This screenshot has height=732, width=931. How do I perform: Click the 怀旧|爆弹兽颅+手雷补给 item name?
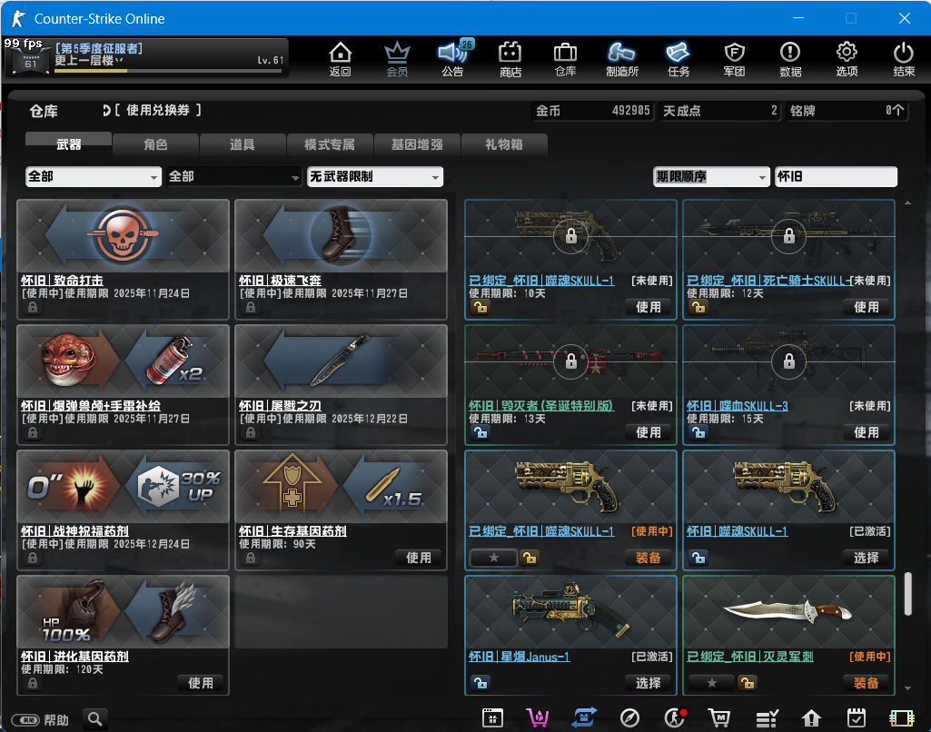pos(91,405)
